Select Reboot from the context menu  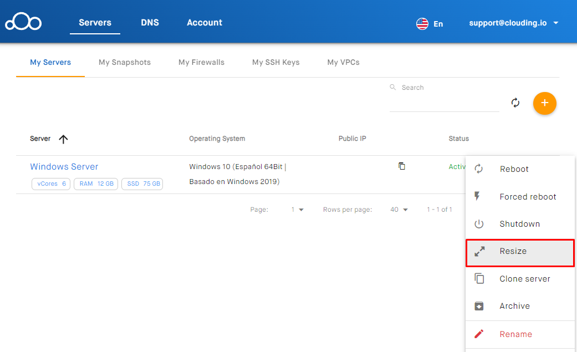click(514, 169)
